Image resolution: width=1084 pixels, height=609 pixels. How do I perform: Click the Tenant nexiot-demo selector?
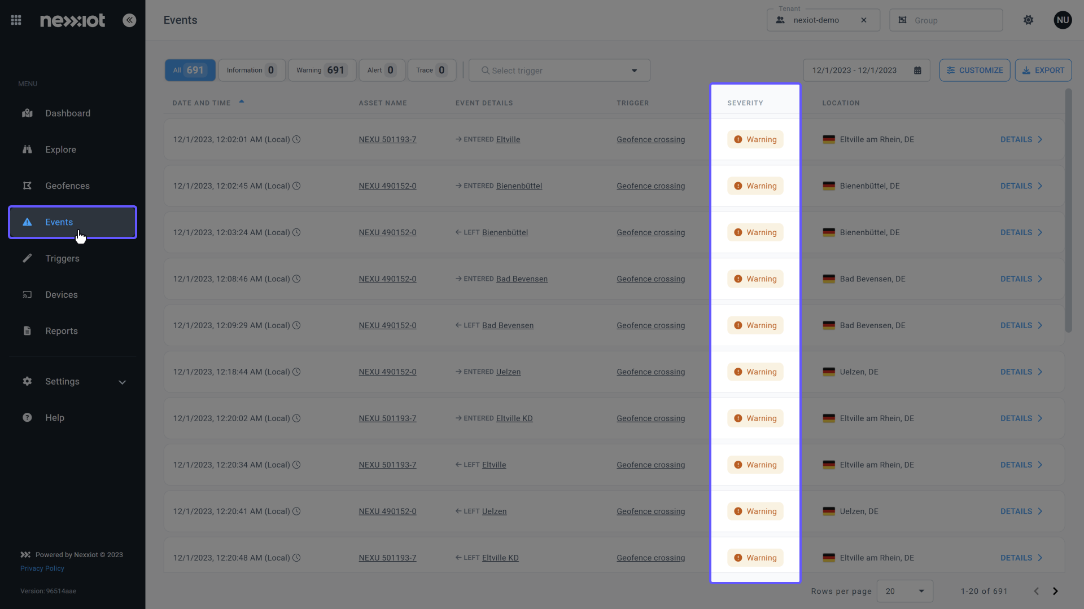(823, 20)
